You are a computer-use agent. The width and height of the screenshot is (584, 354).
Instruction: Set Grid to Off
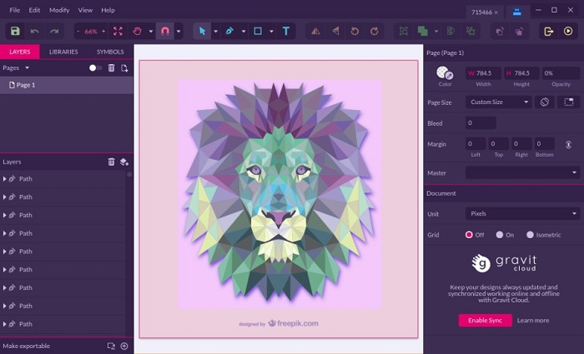[469, 235]
